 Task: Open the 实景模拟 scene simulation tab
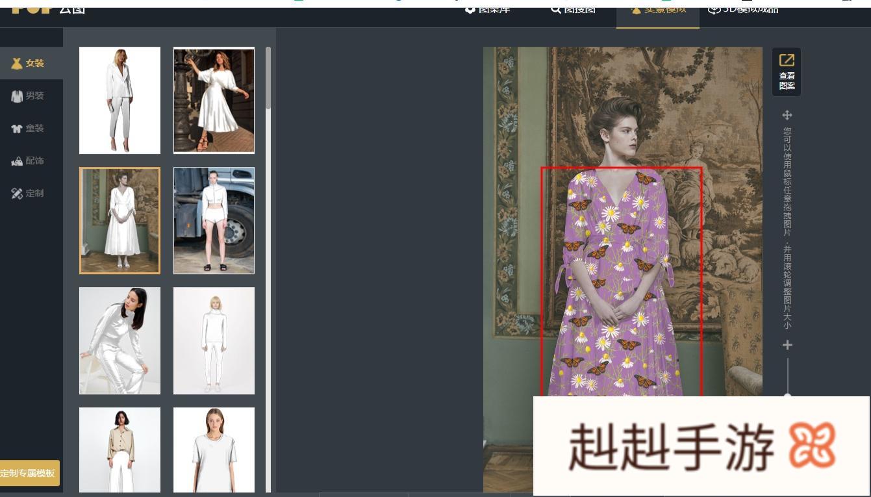[657, 10]
